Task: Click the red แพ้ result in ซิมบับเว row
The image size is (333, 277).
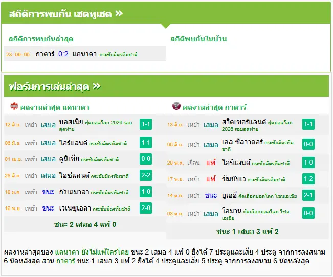Action: 211,179
